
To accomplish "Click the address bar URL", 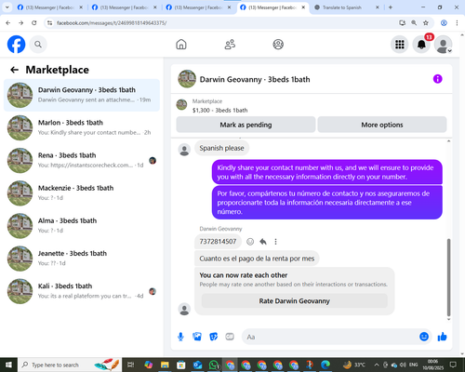I will [x=112, y=23].
